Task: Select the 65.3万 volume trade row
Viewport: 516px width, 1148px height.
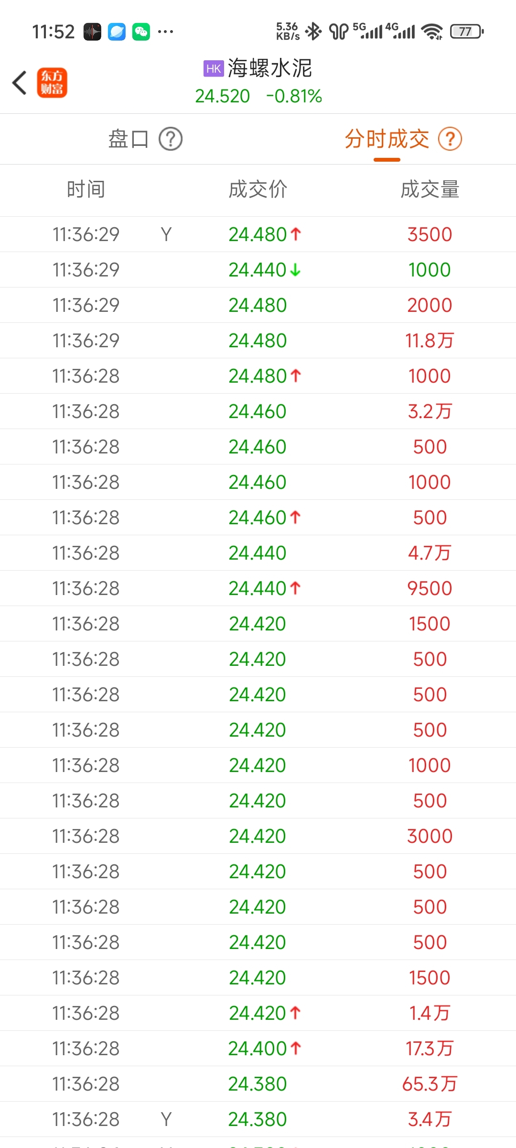Action: tap(258, 1084)
